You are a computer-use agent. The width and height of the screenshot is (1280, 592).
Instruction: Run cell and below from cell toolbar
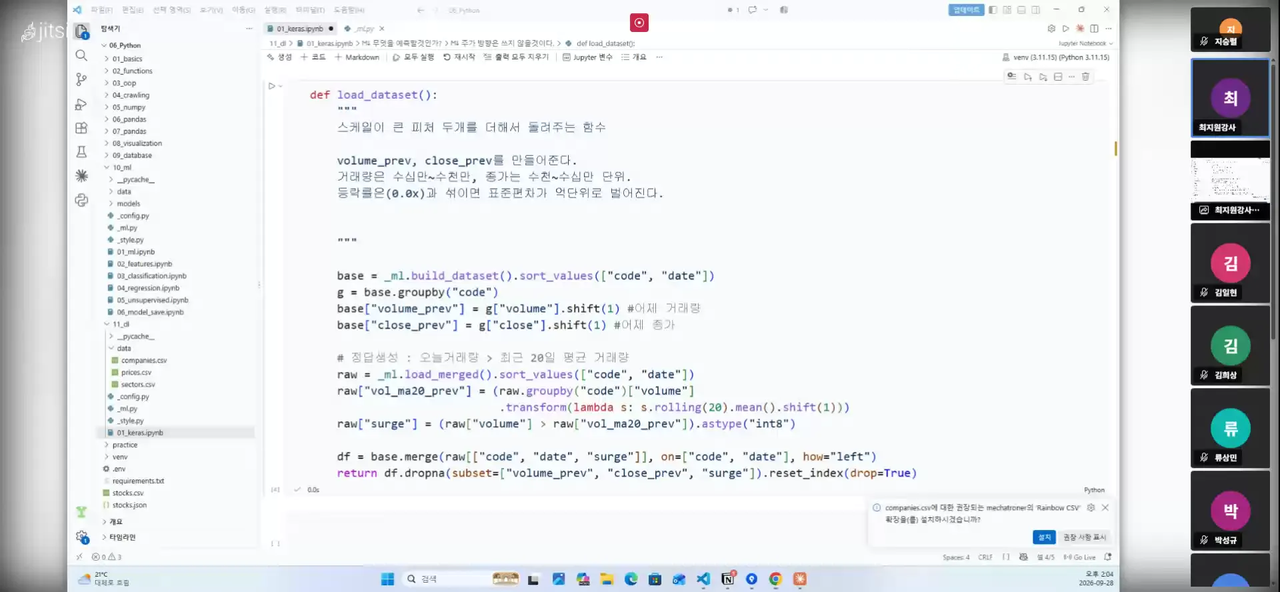click(x=1043, y=77)
